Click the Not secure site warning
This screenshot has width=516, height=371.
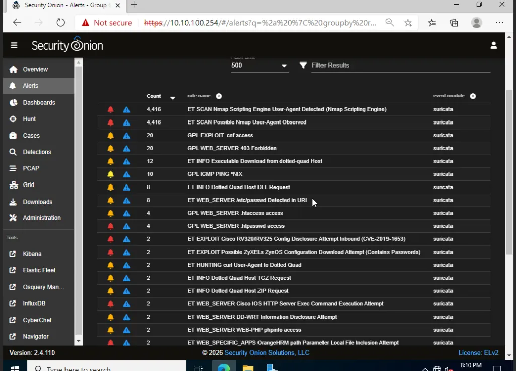[107, 23]
